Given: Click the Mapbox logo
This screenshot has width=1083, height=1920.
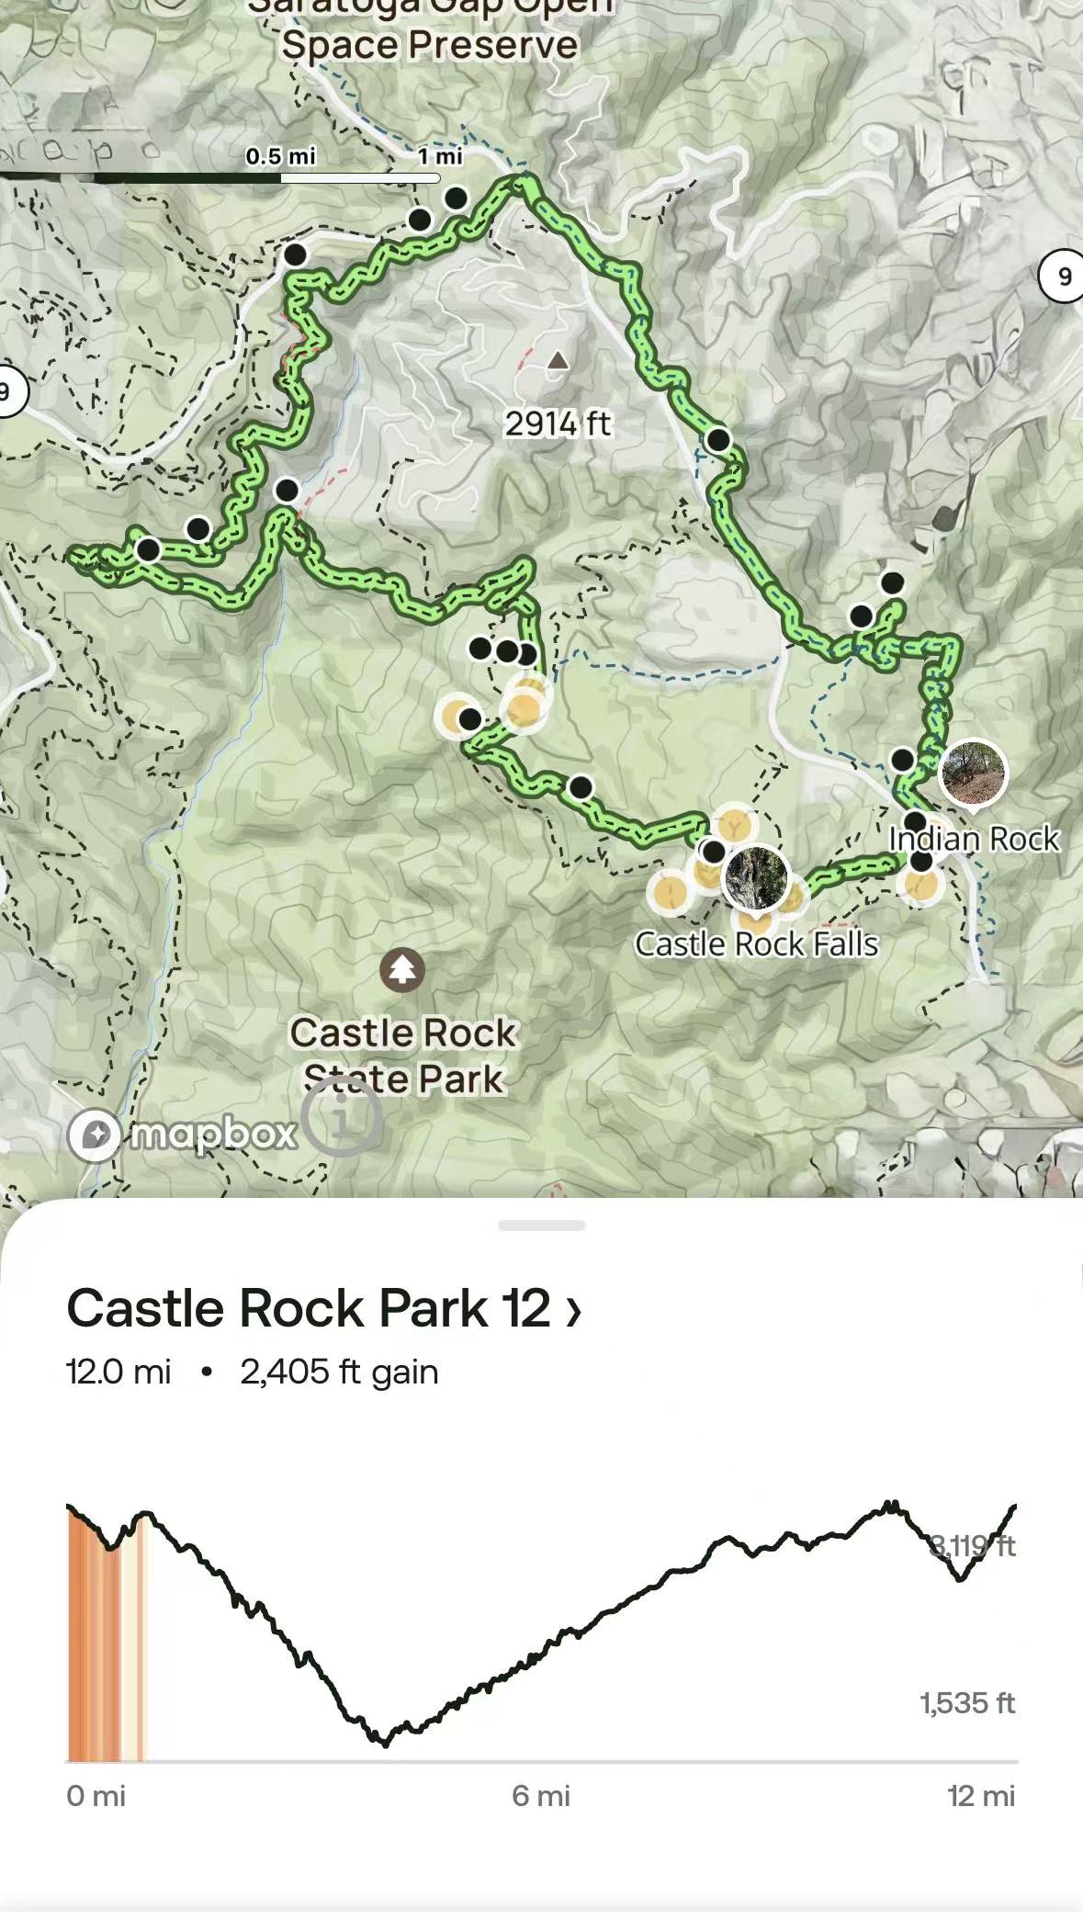Looking at the screenshot, I should [x=184, y=1135].
